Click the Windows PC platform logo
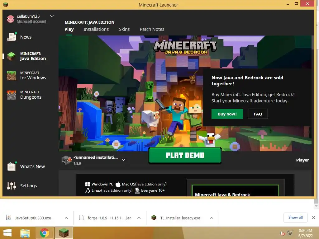The width and height of the screenshot is (319, 239). [x=88, y=184]
